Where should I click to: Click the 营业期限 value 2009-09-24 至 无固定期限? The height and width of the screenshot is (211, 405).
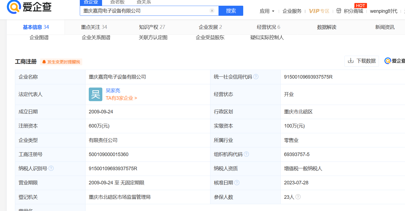coord(116,183)
